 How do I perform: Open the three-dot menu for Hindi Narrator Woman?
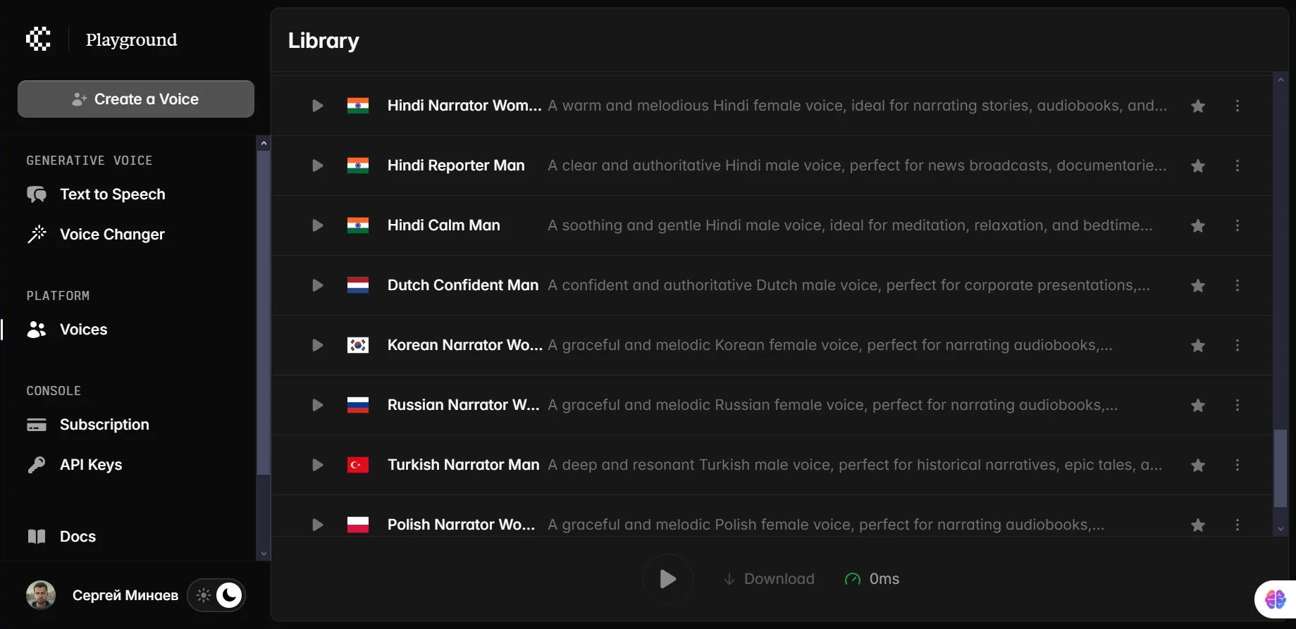pyautogui.click(x=1238, y=106)
